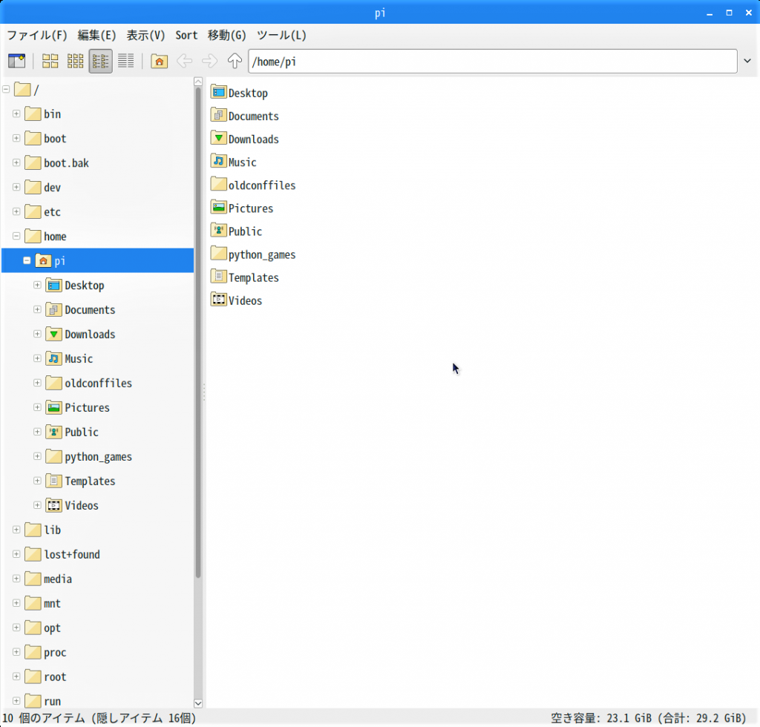Viewport: 760px width, 727px height.
Task: Select Music in the directory tree
Action: [79, 359]
